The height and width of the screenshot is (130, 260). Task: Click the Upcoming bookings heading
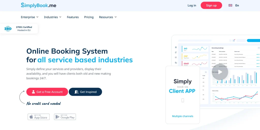[x=218, y=48]
